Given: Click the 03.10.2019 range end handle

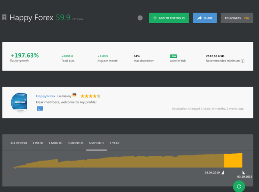Looking at the screenshot, I should 243,173.
